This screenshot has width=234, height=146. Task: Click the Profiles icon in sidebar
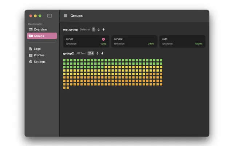(31, 55)
